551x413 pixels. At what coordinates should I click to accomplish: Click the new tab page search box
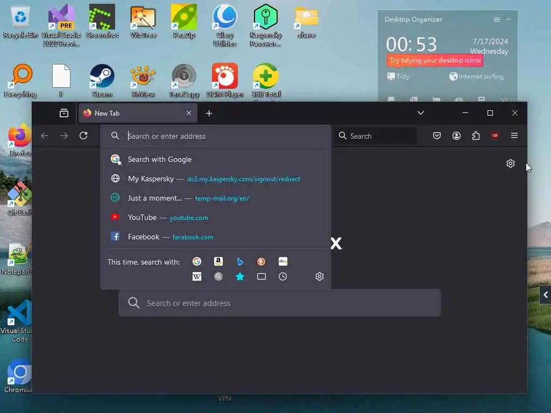click(x=280, y=303)
